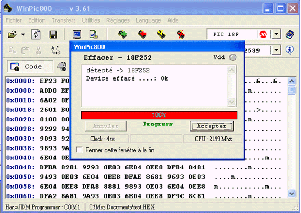Open the PIC 18F family dropdown
301x213 pixels.
click(276, 34)
